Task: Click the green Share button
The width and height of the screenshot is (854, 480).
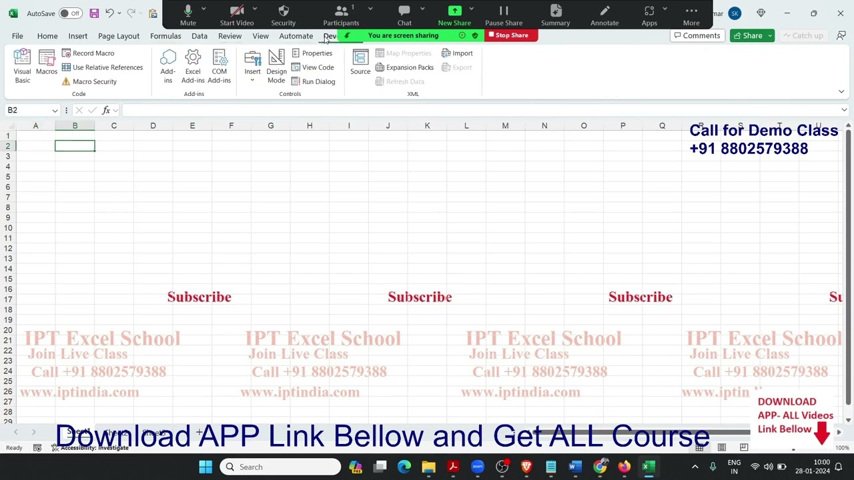Action: [747, 35]
